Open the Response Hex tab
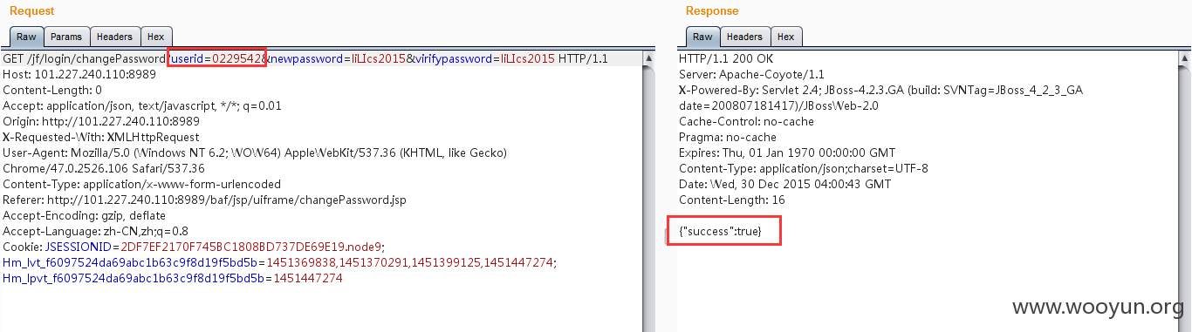The image size is (1192, 332). click(786, 37)
